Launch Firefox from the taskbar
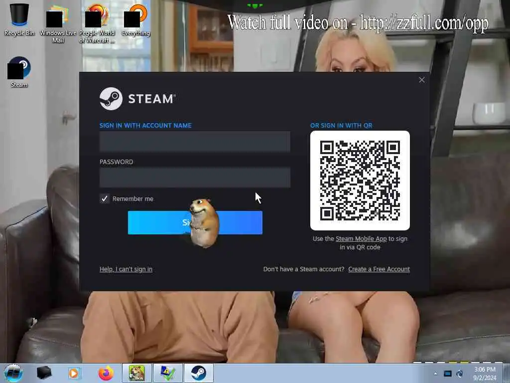Screen dimensions: 510x383 click(106, 373)
